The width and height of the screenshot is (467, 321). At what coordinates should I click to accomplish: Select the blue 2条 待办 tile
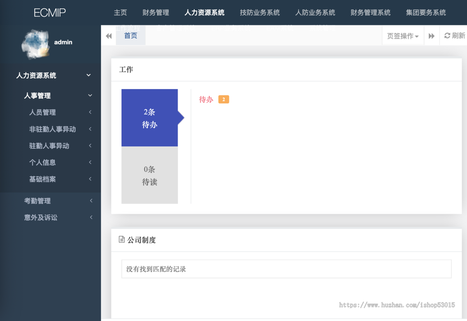(149, 118)
